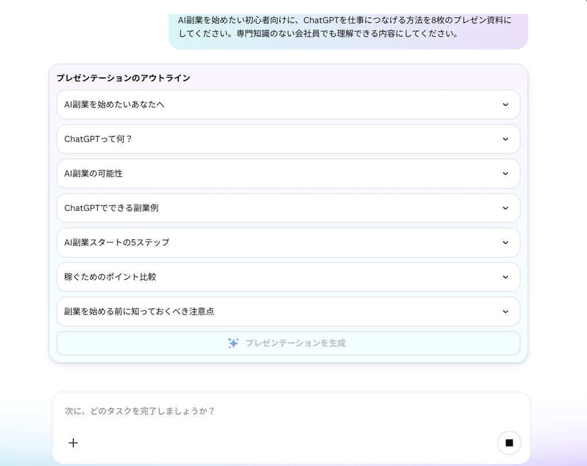Screen dimensions: 587x466
Task: Select the ChatGPTでできる副業例 outline title
Action: coord(111,207)
